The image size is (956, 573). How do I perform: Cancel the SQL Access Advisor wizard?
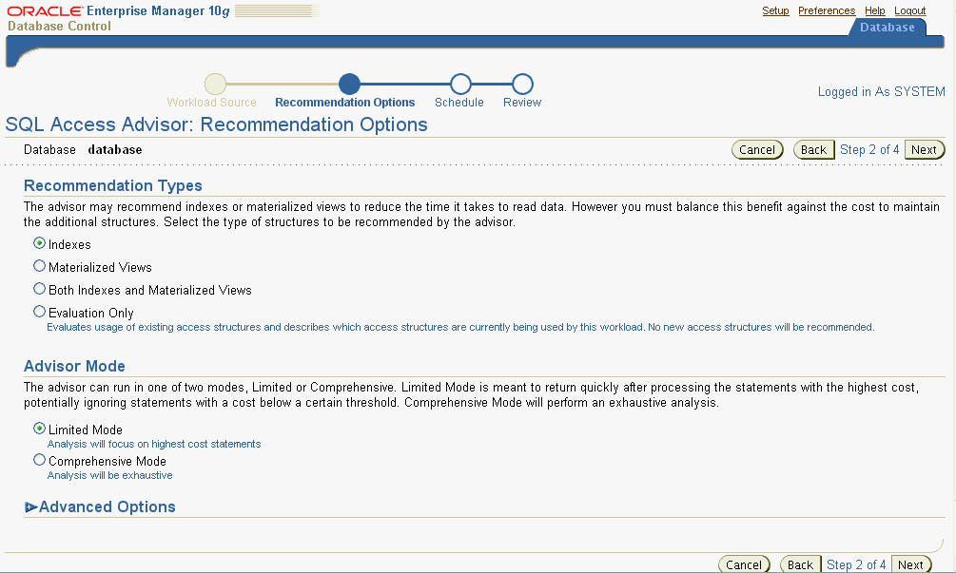pos(757,149)
